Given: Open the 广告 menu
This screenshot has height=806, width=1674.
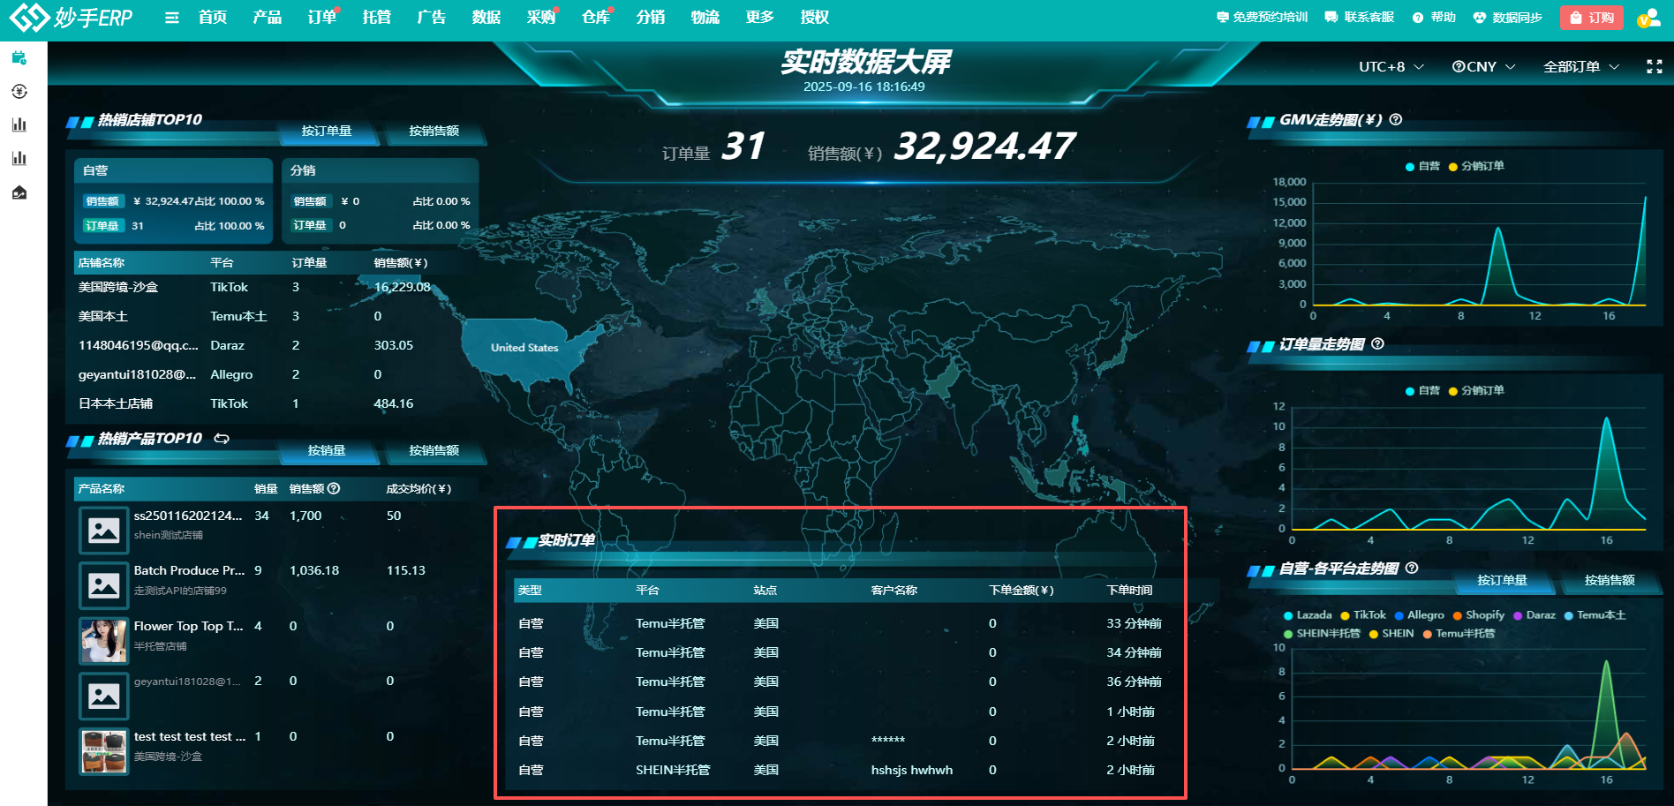Looking at the screenshot, I should (x=432, y=18).
